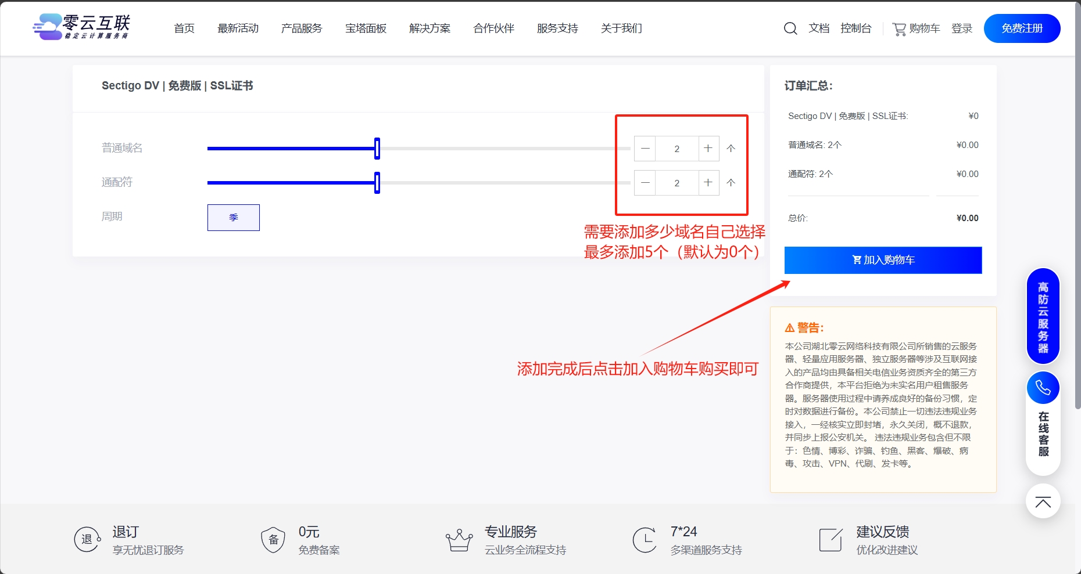
Task: Click '普通域名: 2个' order line
Action: (815, 145)
